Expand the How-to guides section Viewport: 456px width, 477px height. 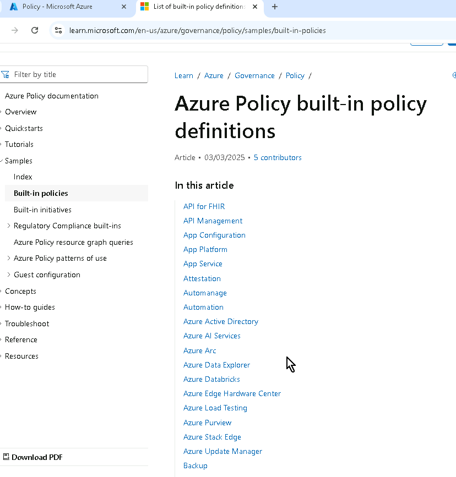click(x=30, y=307)
